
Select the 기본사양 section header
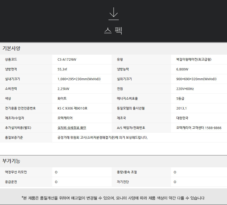tap(11, 49)
